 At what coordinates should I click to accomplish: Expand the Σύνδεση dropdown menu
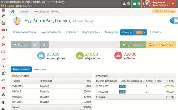click(155, 32)
